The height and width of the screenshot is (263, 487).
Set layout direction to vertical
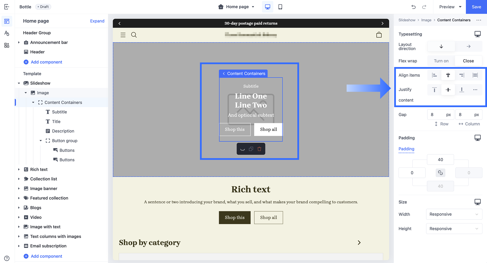tap(441, 46)
